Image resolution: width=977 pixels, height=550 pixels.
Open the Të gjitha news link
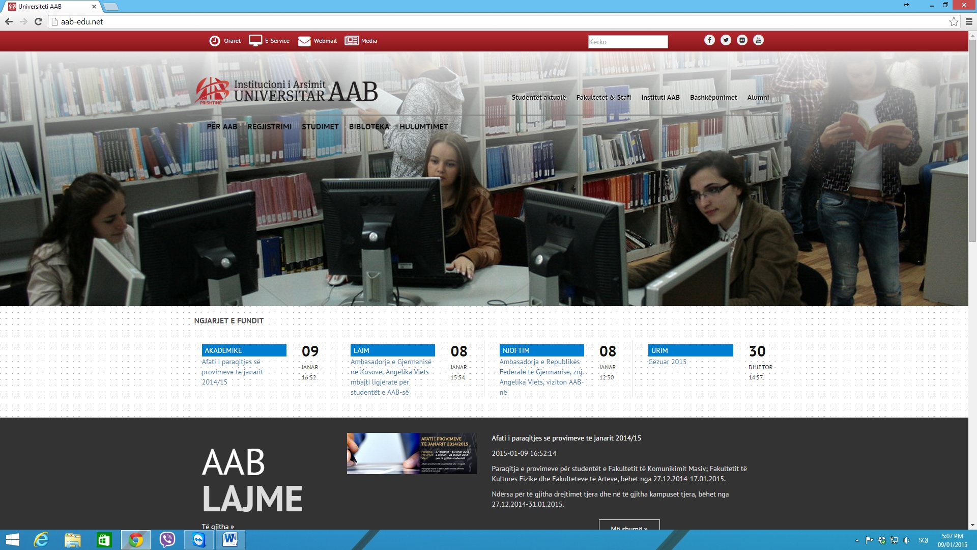click(218, 527)
